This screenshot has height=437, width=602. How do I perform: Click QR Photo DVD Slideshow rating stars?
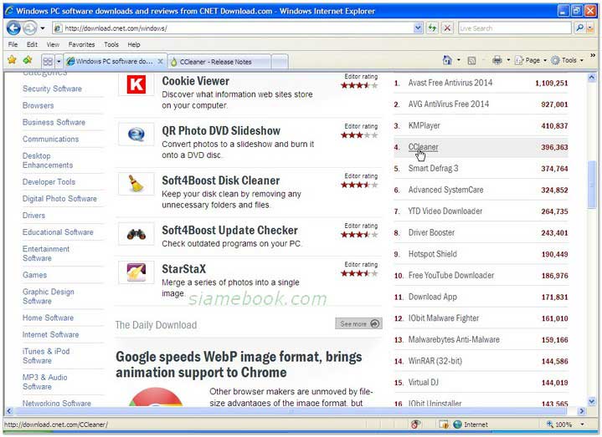359,135
